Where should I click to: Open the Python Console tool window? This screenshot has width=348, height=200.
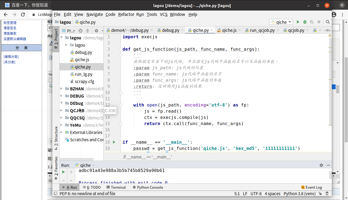148,187
